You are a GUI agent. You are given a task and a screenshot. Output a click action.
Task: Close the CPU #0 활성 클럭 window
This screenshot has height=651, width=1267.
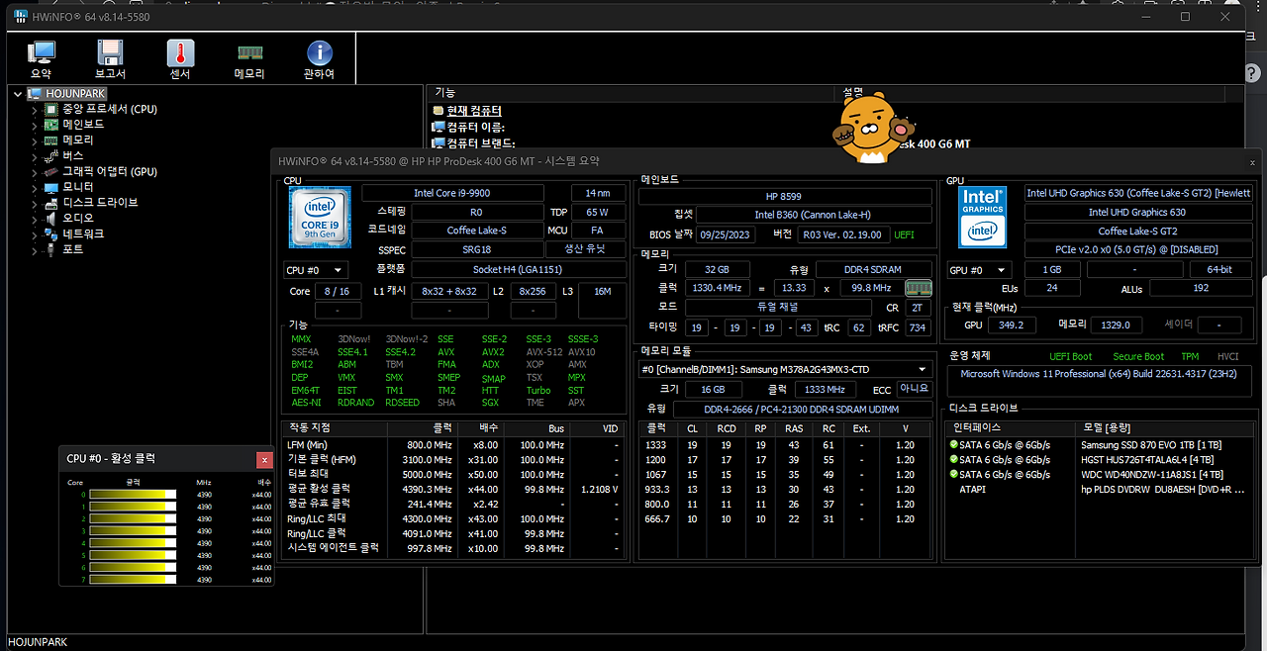(x=264, y=459)
